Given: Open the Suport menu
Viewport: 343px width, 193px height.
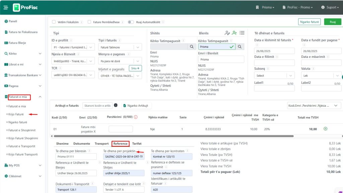Looking at the screenshot, I should pyautogui.click(x=330, y=7).
